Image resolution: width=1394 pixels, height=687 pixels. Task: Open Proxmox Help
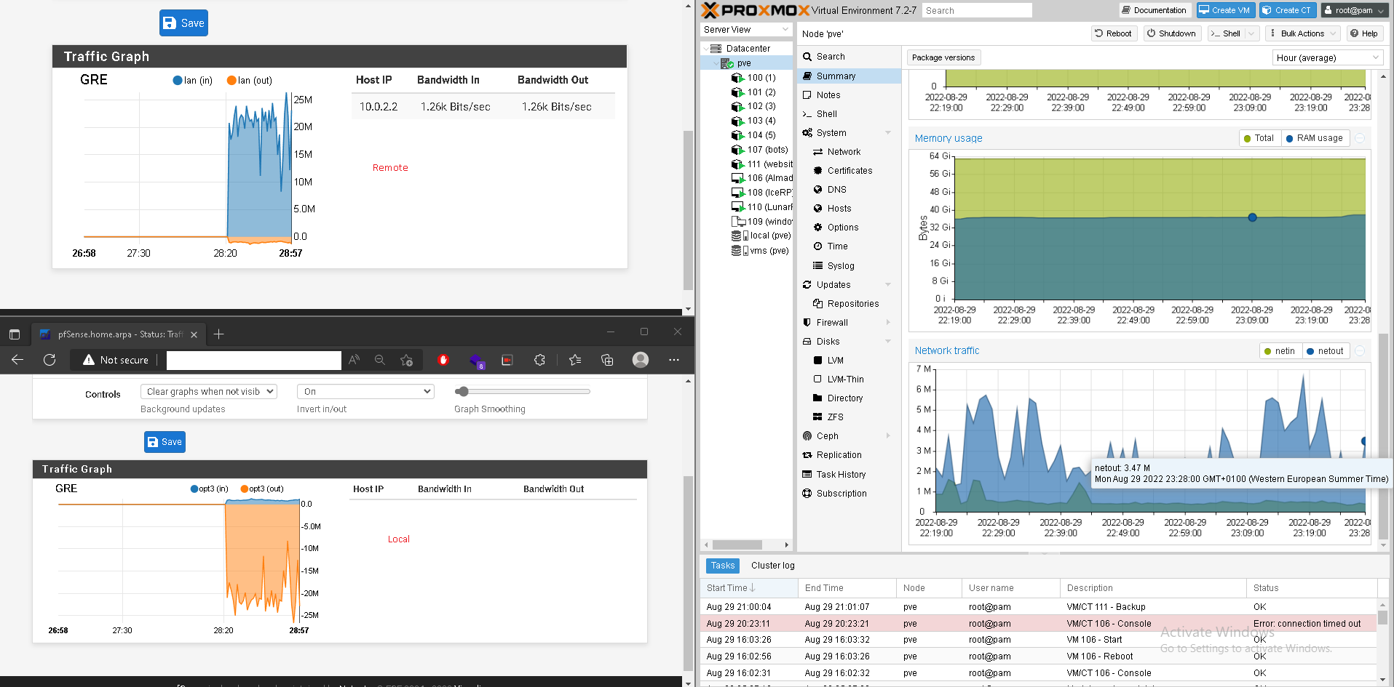tap(1363, 33)
